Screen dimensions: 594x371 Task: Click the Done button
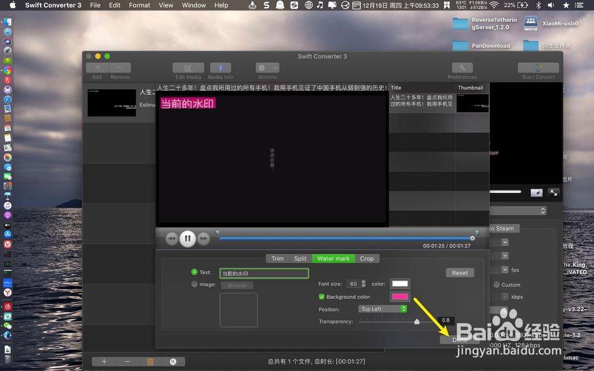tap(460, 340)
